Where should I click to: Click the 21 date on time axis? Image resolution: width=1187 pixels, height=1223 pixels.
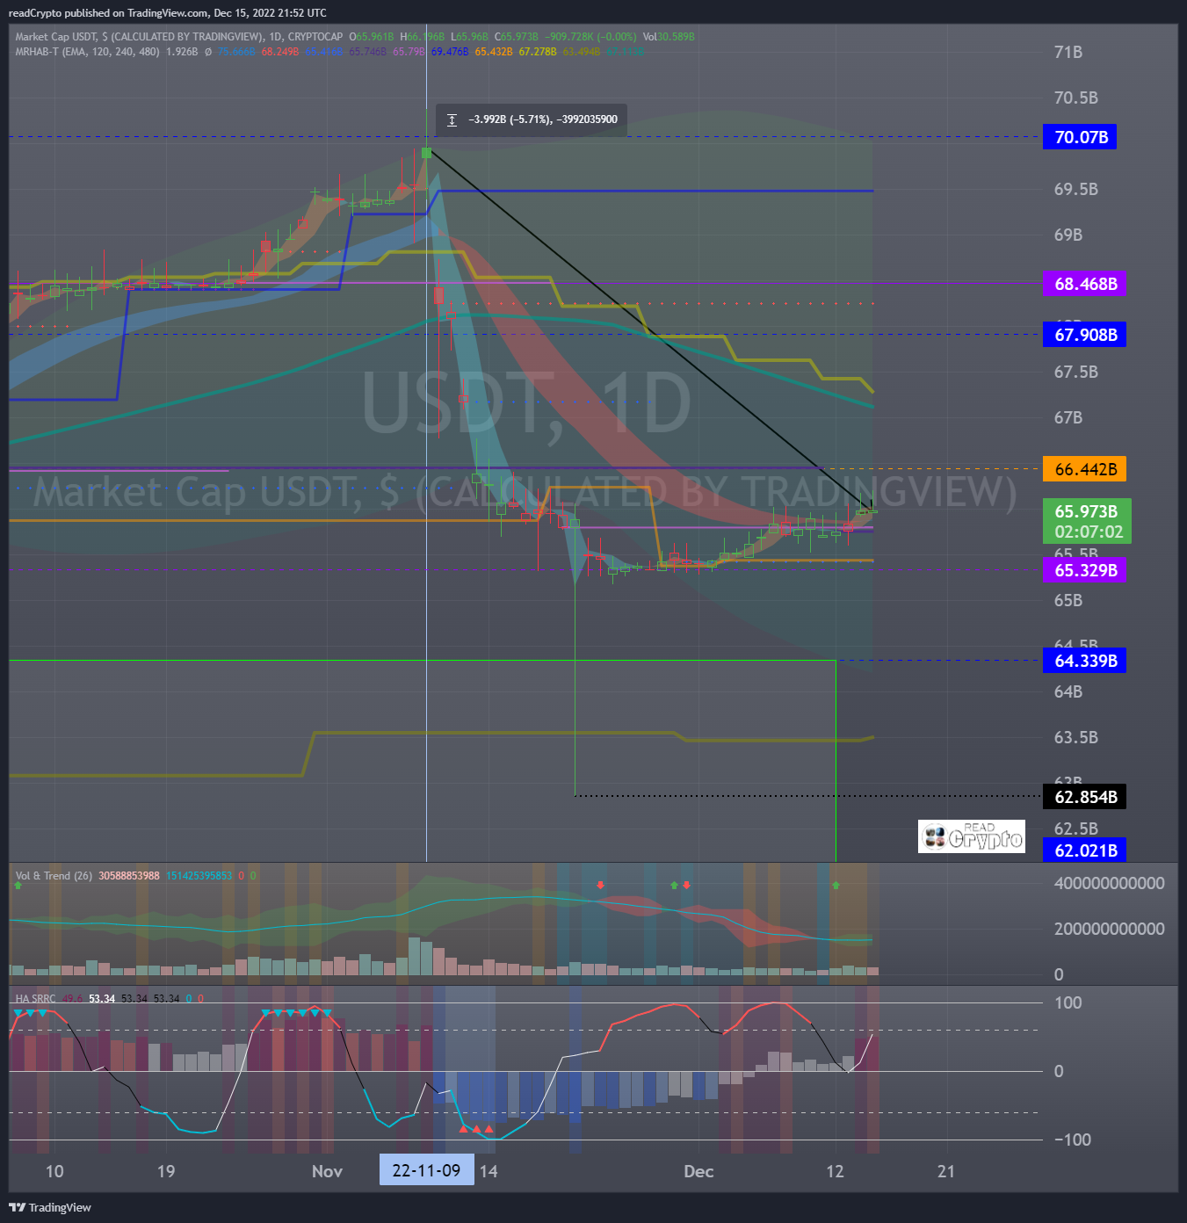click(945, 1171)
